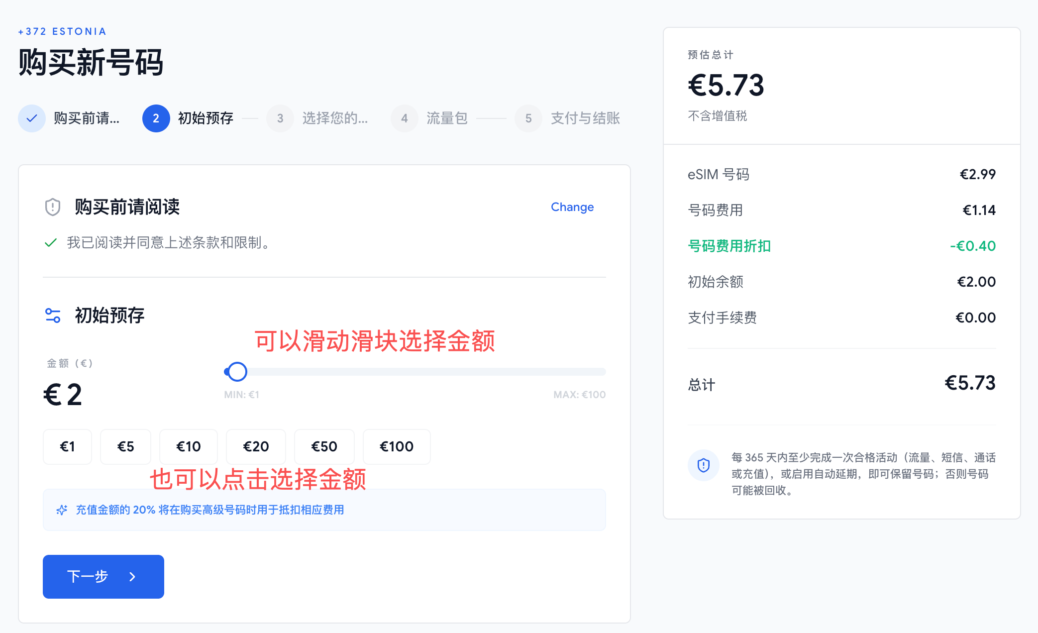Screen dimensions: 1038x633
Task: Click the €2.99 eSIM price
Action: [x=977, y=175]
